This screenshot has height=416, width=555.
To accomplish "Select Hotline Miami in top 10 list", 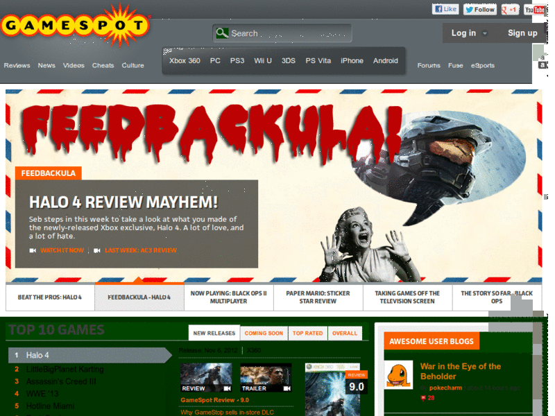I will [50, 406].
